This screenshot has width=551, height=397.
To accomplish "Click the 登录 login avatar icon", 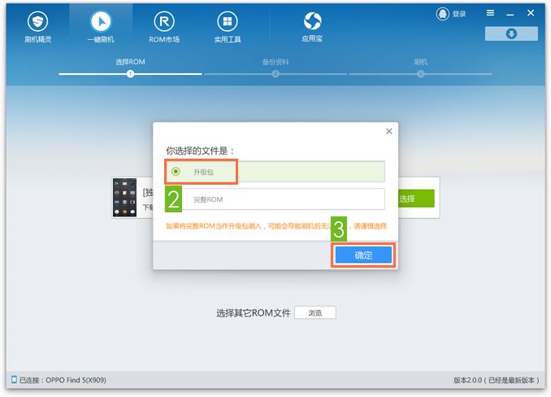I will (442, 14).
